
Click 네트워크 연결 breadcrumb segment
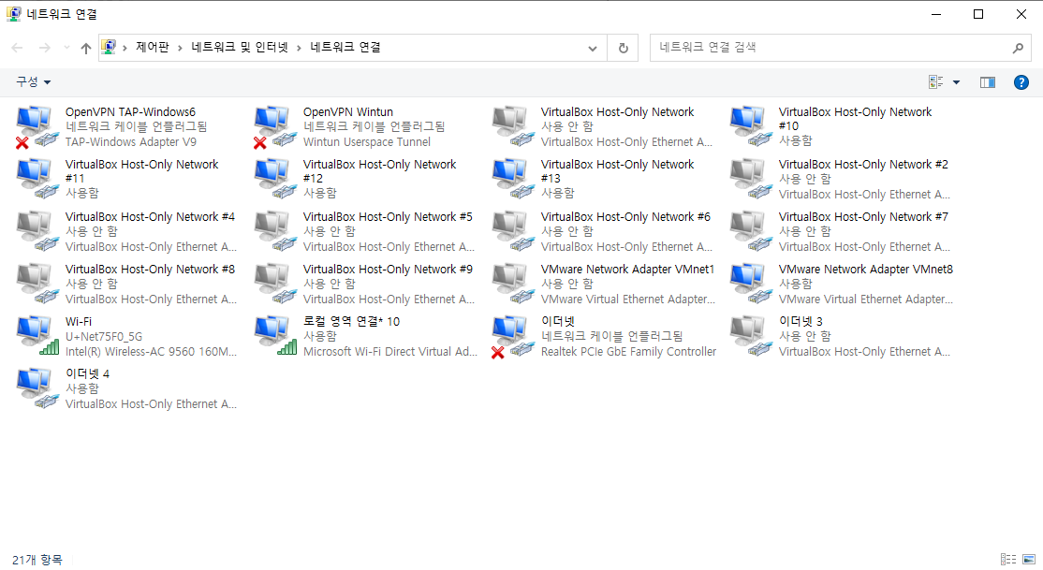click(345, 47)
